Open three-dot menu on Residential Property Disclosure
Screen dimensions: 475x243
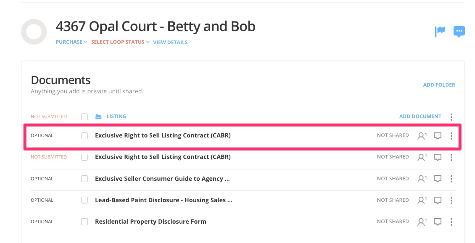[451, 222]
